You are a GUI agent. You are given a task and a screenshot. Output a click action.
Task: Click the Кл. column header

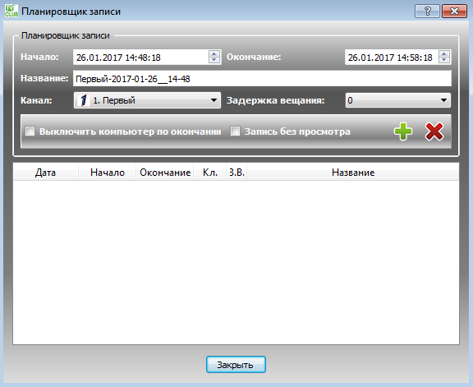tap(210, 173)
